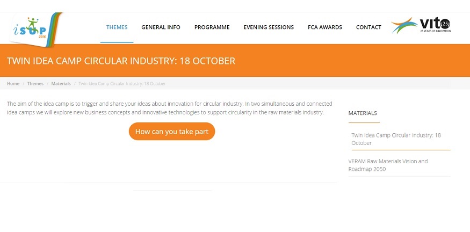This screenshot has height=232, width=470.
Task: Select Evening Sessions in navigation
Action: [x=269, y=27]
